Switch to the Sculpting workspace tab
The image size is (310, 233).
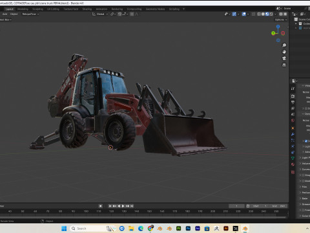(x=37, y=9)
